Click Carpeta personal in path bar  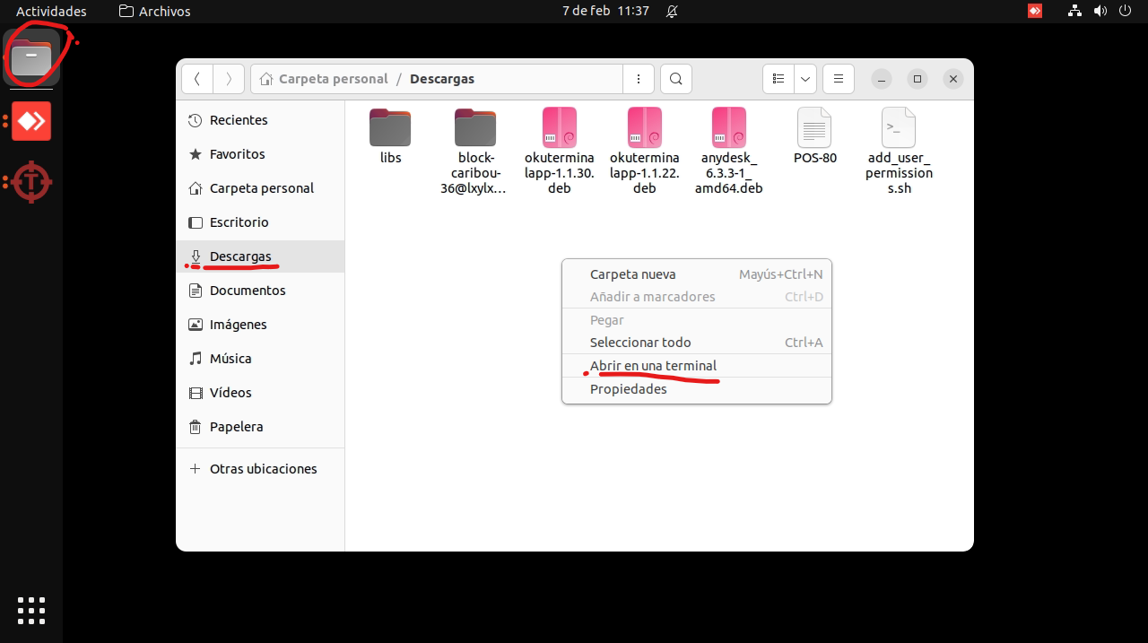tap(333, 79)
